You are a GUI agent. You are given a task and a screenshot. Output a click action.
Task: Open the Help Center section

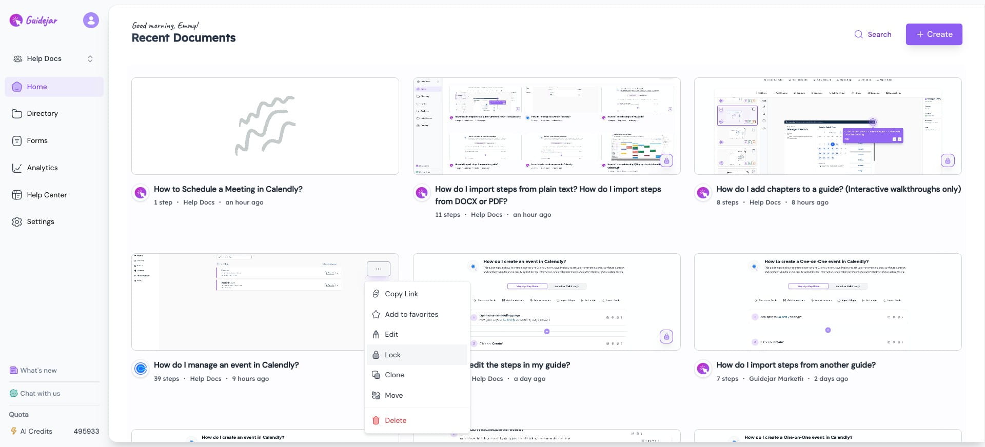54,195
